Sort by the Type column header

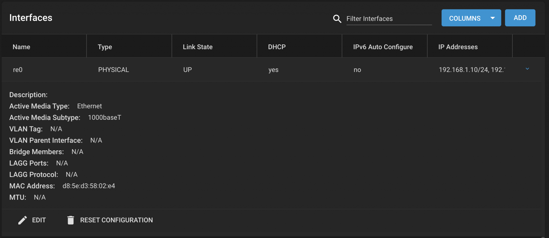pyautogui.click(x=105, y=47)
